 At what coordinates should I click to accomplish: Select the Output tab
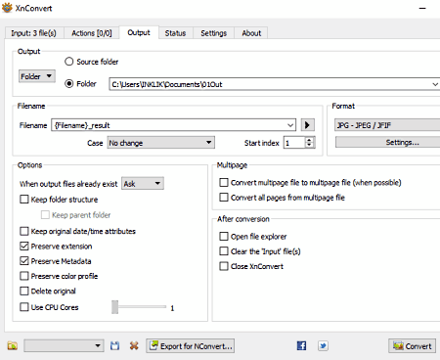pyautogui.click(x=139, y=32)
